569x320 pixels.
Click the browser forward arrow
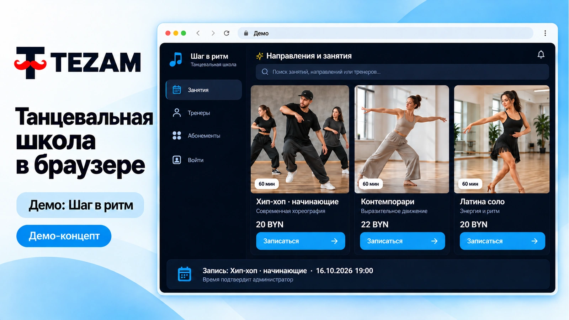click(213, 33)
